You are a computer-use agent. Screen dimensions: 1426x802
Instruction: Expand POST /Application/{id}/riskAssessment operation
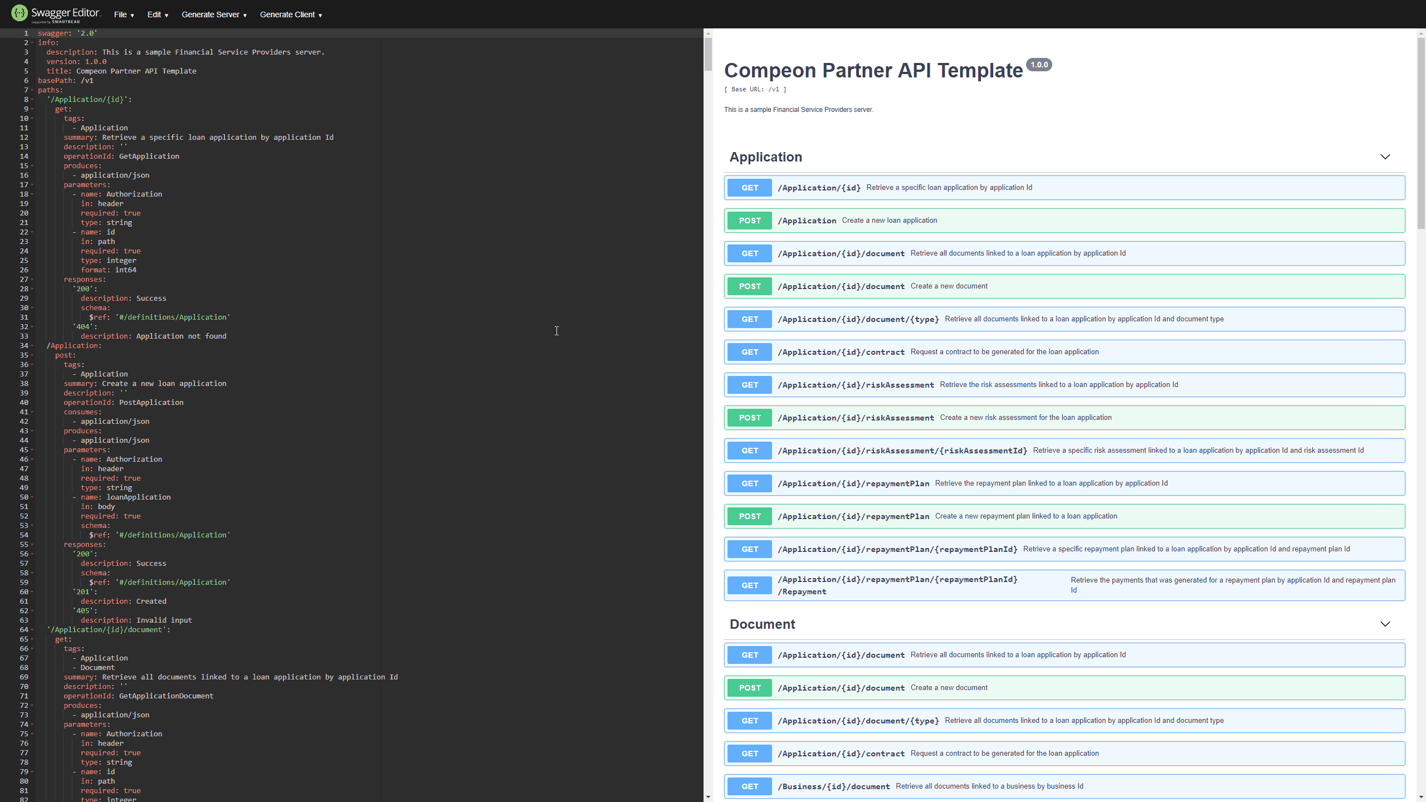tap(1064, 418)
